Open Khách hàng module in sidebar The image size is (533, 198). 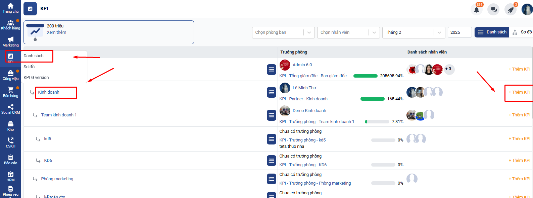[10, 25]
